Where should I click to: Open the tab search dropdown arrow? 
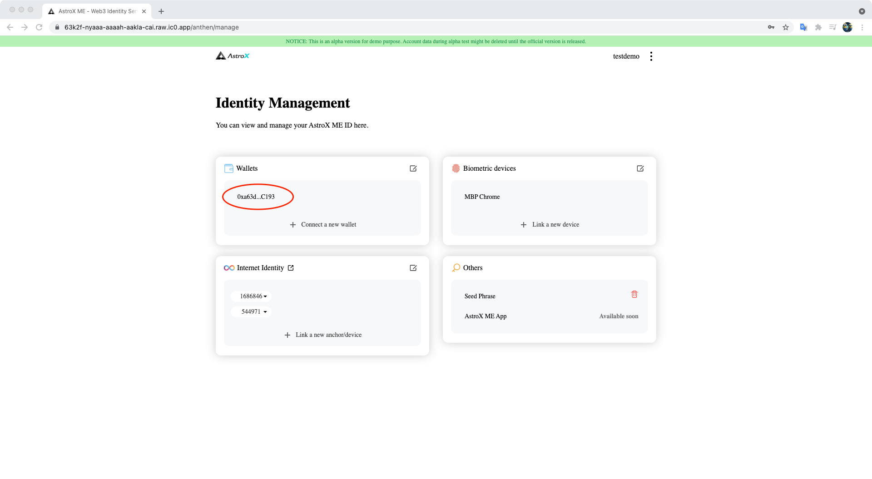(862, 11)
